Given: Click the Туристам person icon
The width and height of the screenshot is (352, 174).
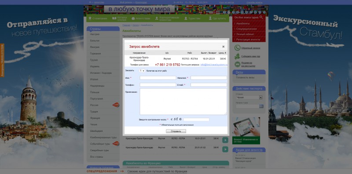Looking at the screenshot, I should point(186,18).
